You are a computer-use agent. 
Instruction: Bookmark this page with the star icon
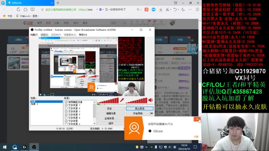(42, 10)
